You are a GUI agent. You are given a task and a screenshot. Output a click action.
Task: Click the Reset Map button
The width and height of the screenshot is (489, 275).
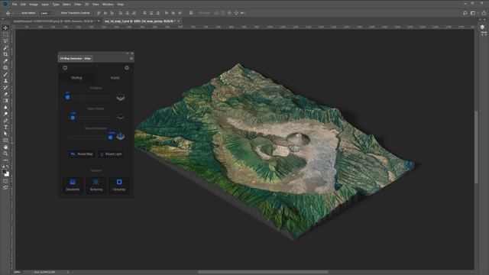coord(82,154)
